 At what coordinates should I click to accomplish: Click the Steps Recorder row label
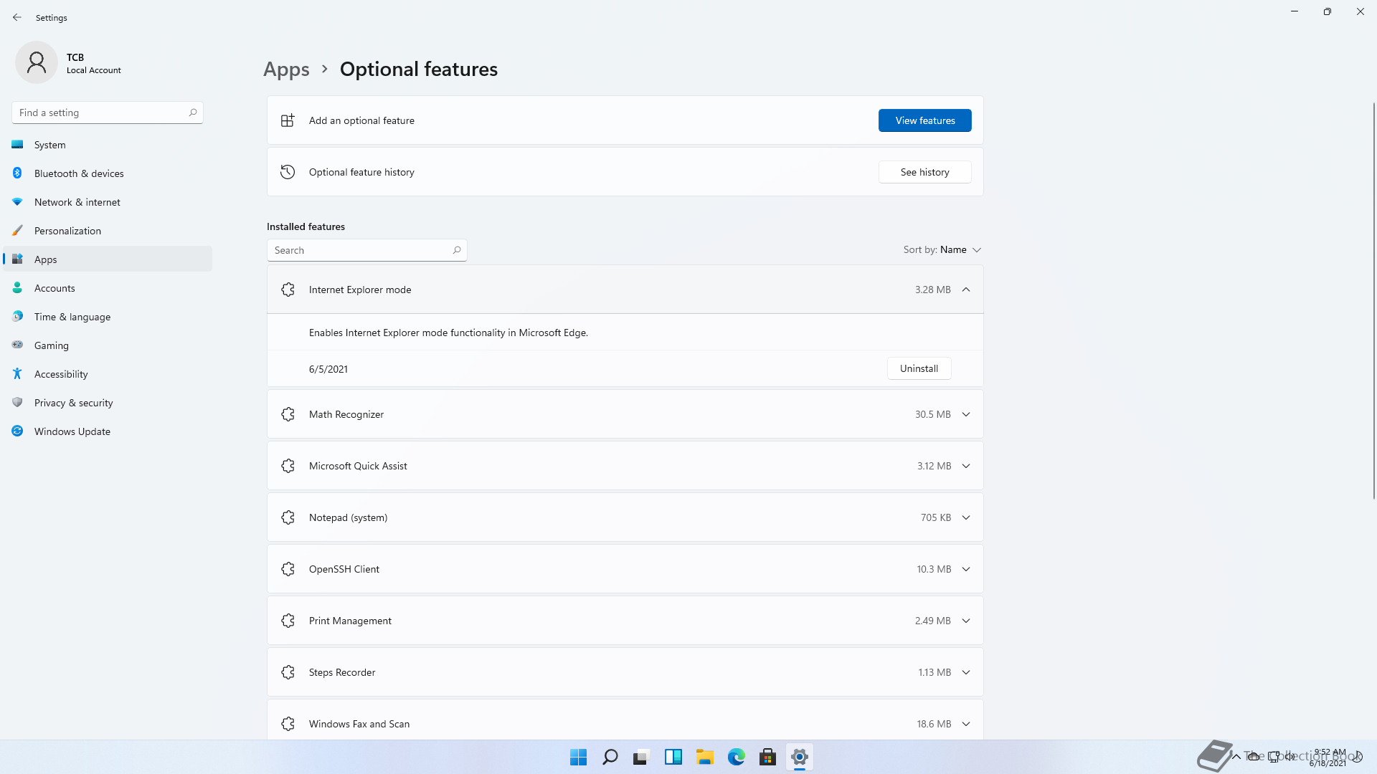342,672
